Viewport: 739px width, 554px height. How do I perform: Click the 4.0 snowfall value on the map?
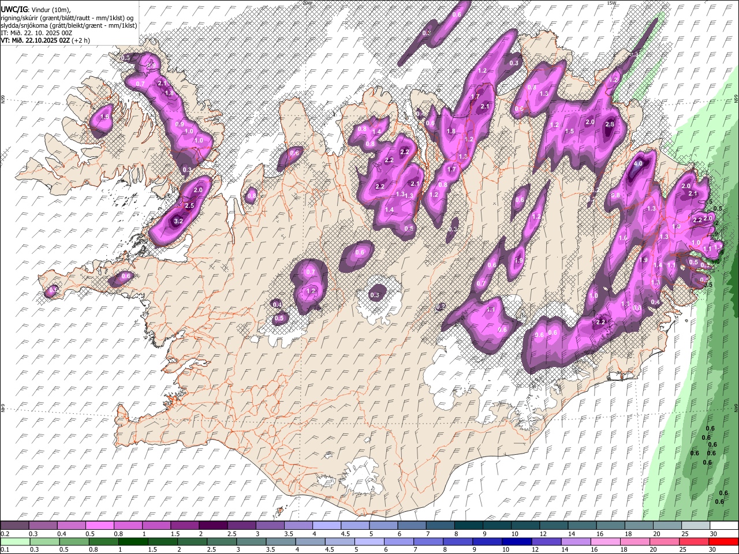tap(638, 164)
